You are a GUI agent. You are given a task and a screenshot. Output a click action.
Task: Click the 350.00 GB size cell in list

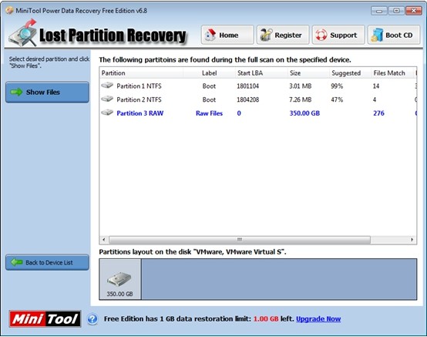coord(304,113)
